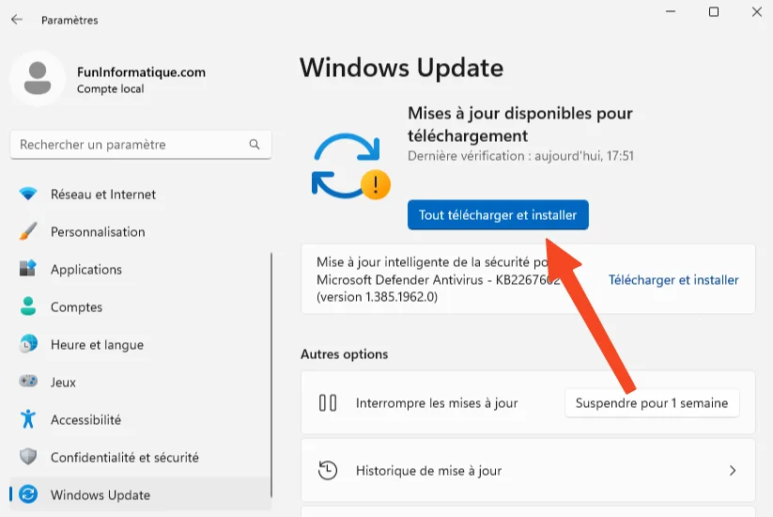Click the user account avatar icon
Screen dimensions: 773x517
coord(38,78)
